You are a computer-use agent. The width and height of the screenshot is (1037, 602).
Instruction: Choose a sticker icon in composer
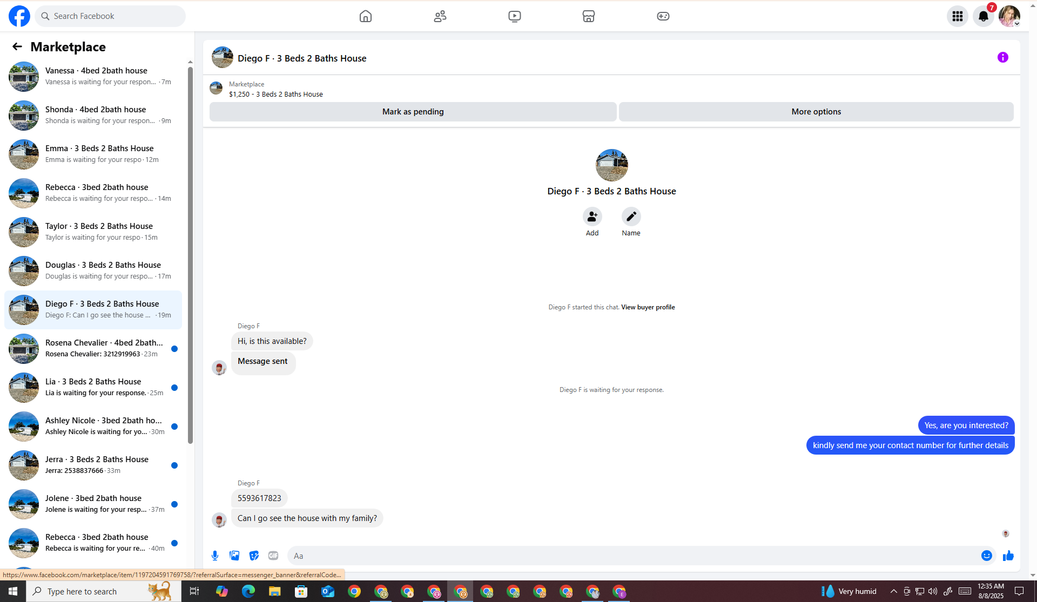coord(254,556)
